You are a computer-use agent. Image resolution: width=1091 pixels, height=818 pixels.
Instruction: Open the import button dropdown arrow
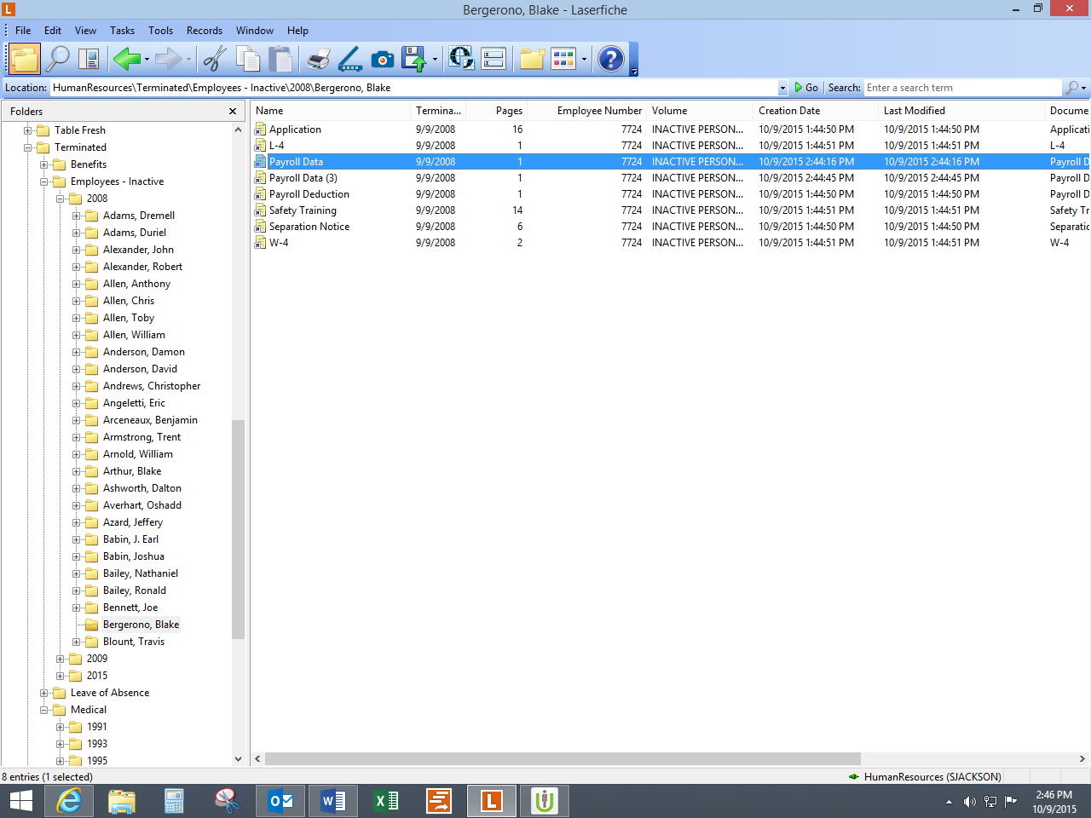435,60
